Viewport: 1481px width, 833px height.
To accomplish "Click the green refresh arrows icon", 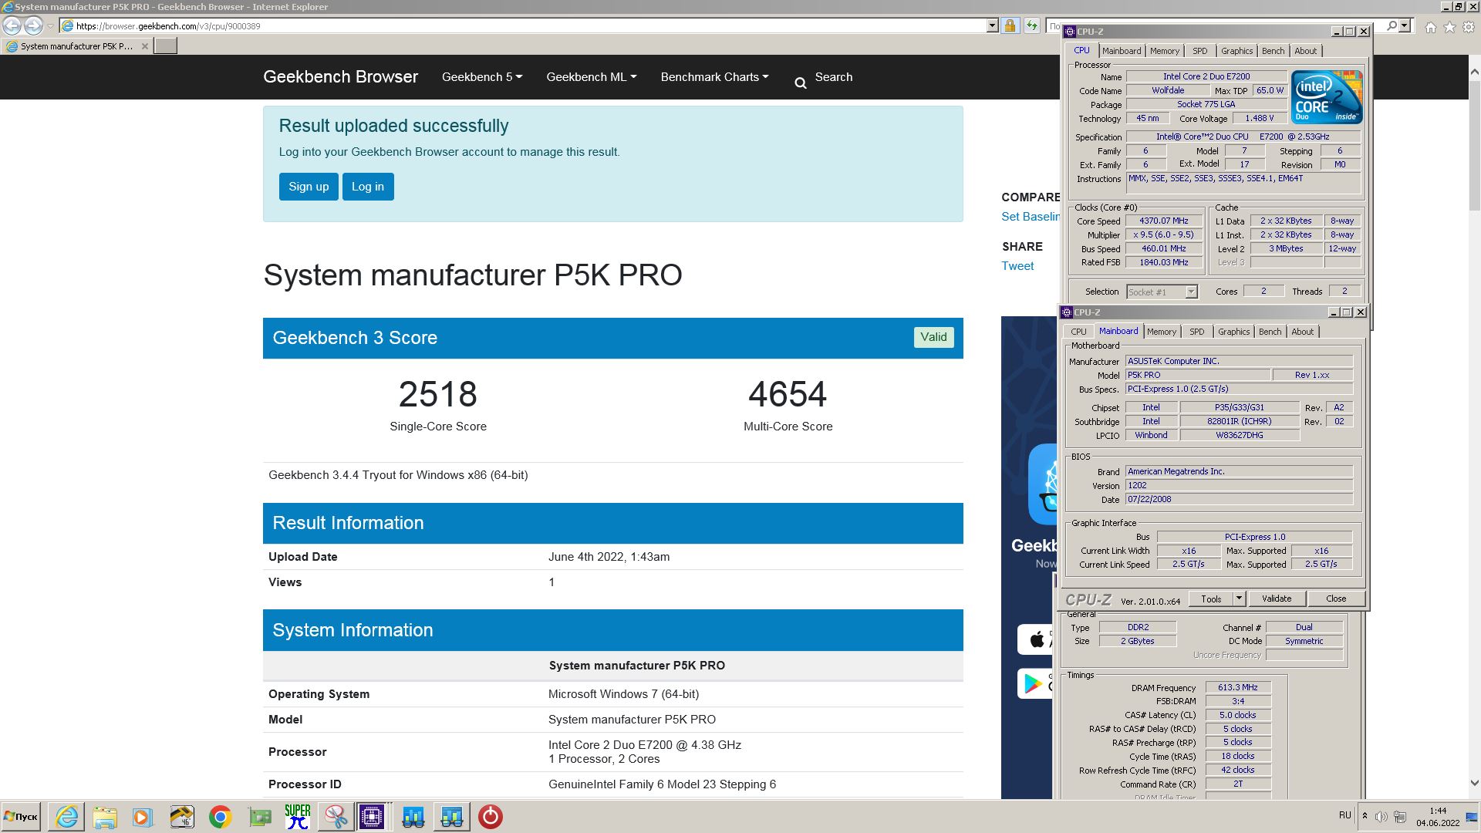I will (x=1031, y=25).
